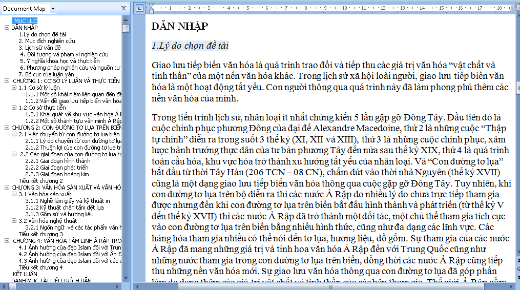520x290 pixels.
Task: Go to 6. Phương pháp nghiên cứu entry
Action: click(70, 67)
